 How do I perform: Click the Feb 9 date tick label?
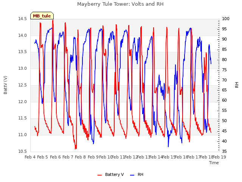point(93,157)
